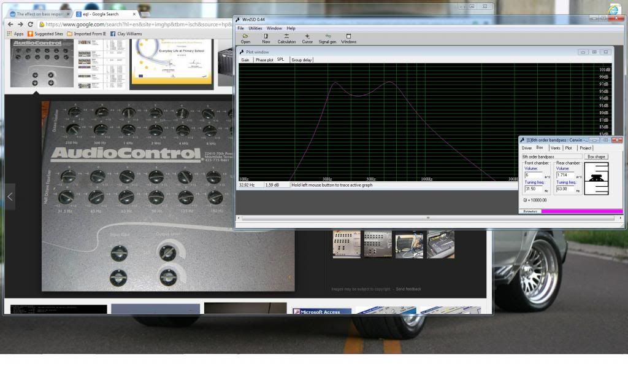Switch to Phase plot tab

(264, 60)
